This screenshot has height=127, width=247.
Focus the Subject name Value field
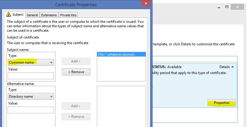(x=31, y=76)
